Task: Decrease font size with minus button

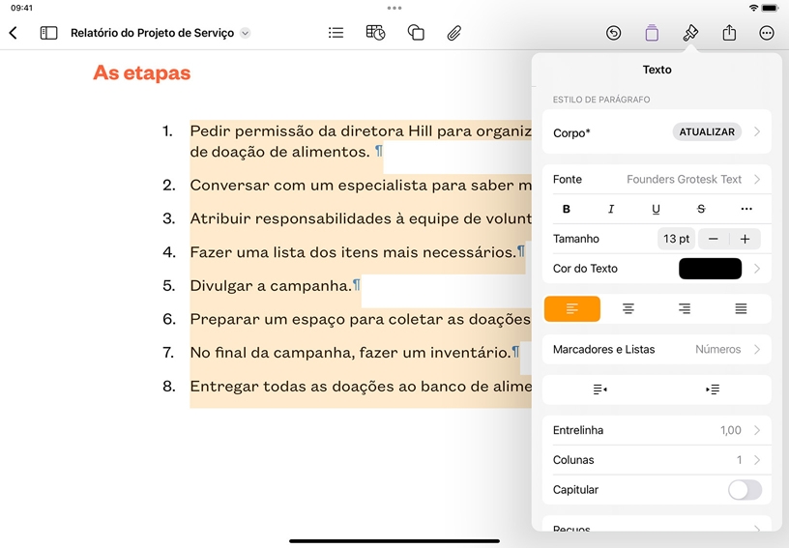Action: (x=713, y=240)
